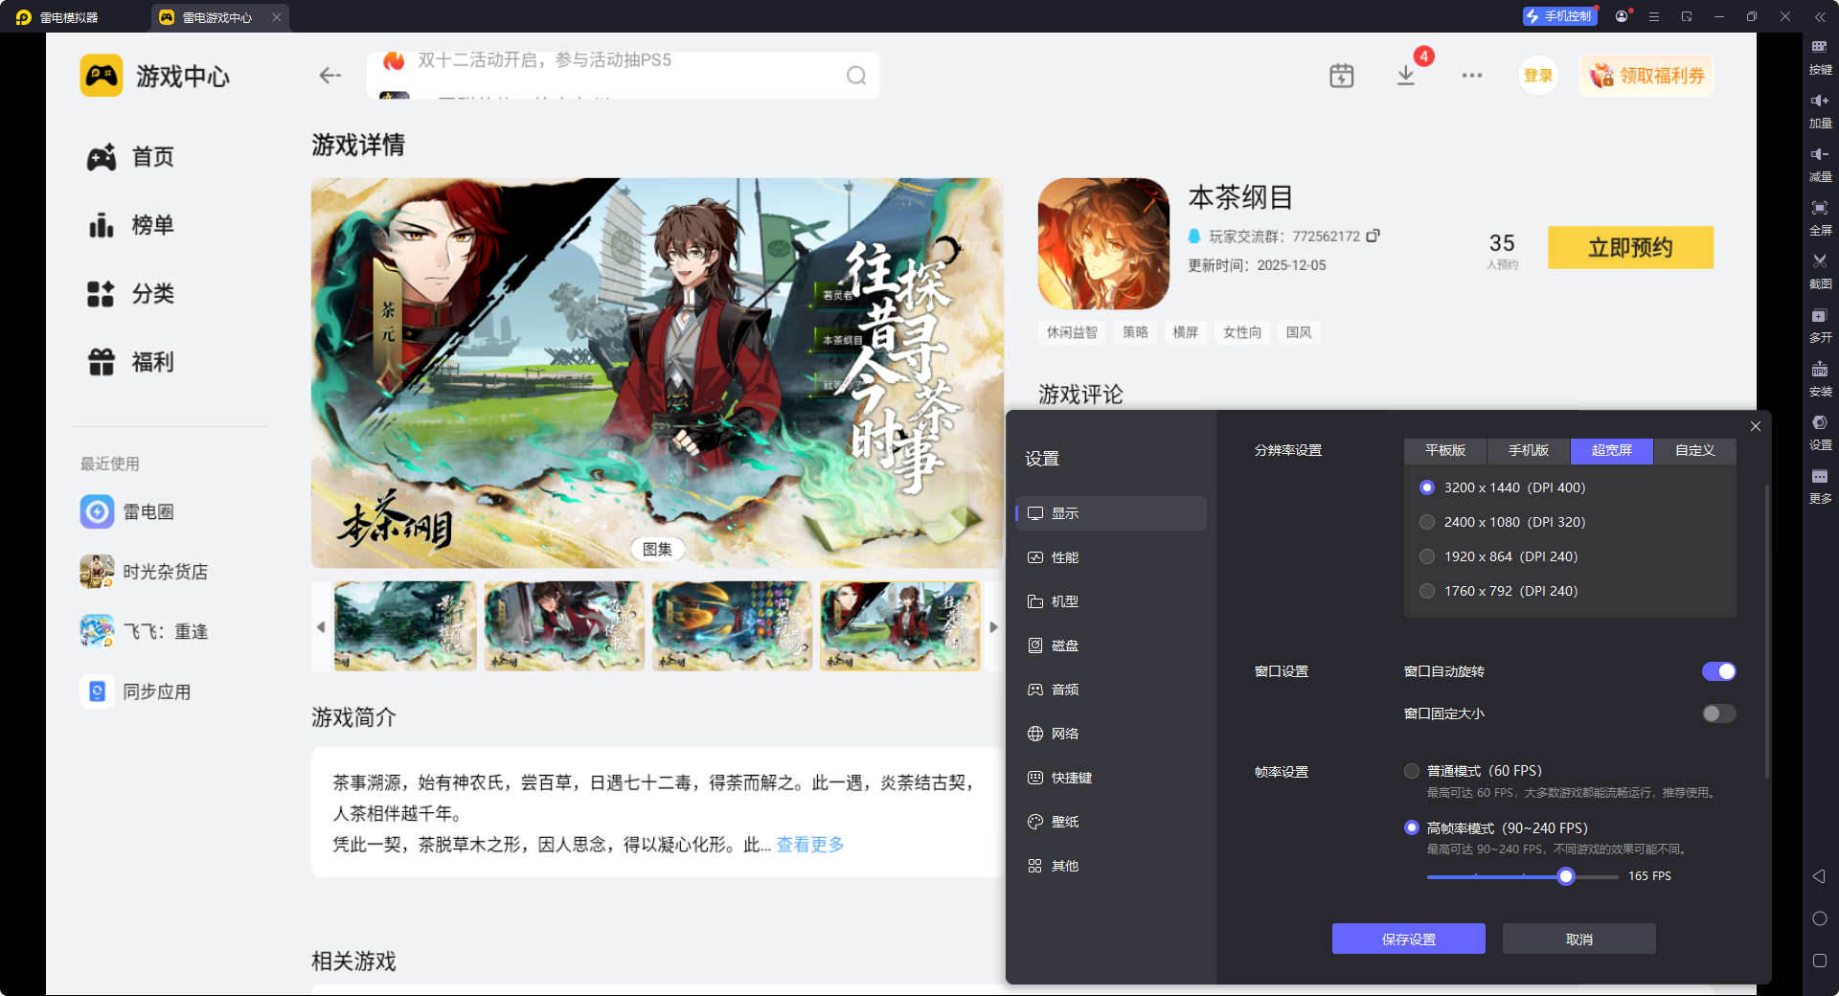Viewport: 1839px width, 996px height.
Task: Open 机型 device model settings section
Action: [x=1111, y=601]
